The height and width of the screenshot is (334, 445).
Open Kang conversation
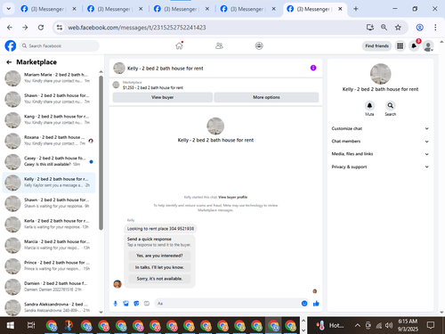(x=49, y=120)
